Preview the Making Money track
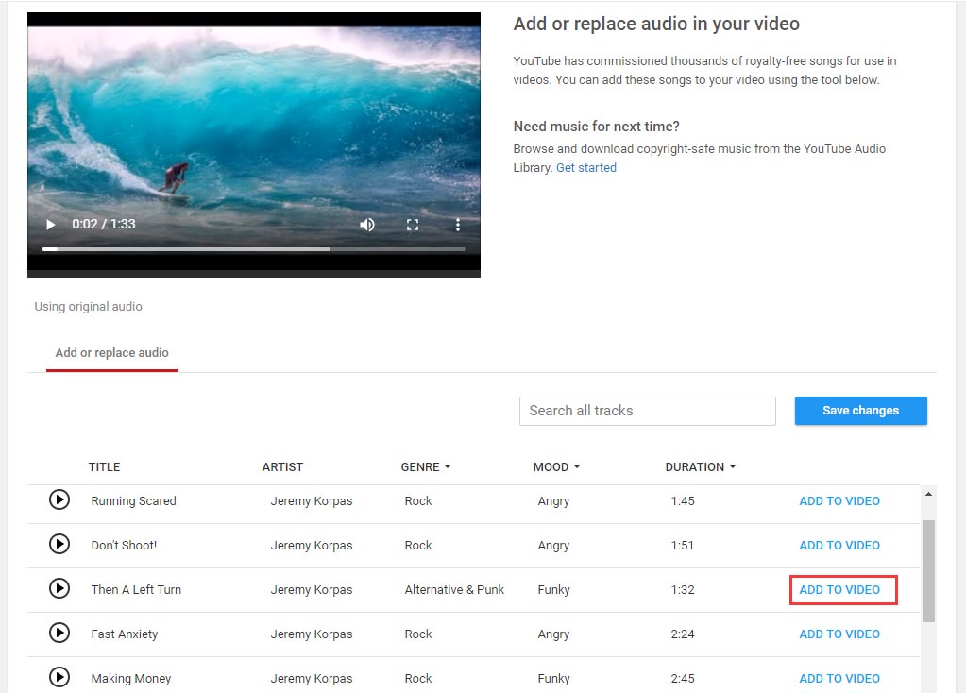This screenshot has height=693, width=966. pos(59,677)
